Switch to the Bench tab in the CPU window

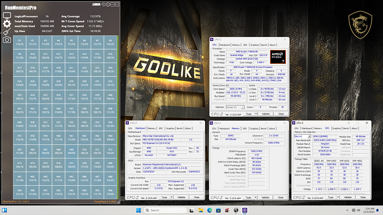264,45
